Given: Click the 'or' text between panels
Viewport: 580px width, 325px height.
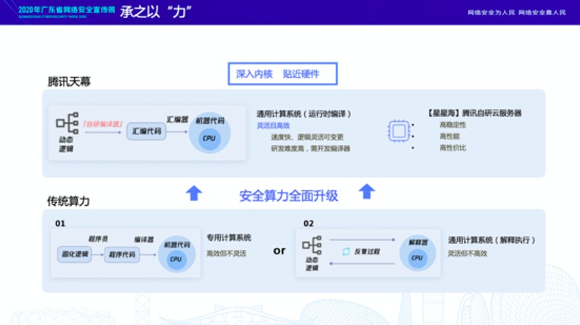Looking at the screenshot, I should tap(279, 250).
